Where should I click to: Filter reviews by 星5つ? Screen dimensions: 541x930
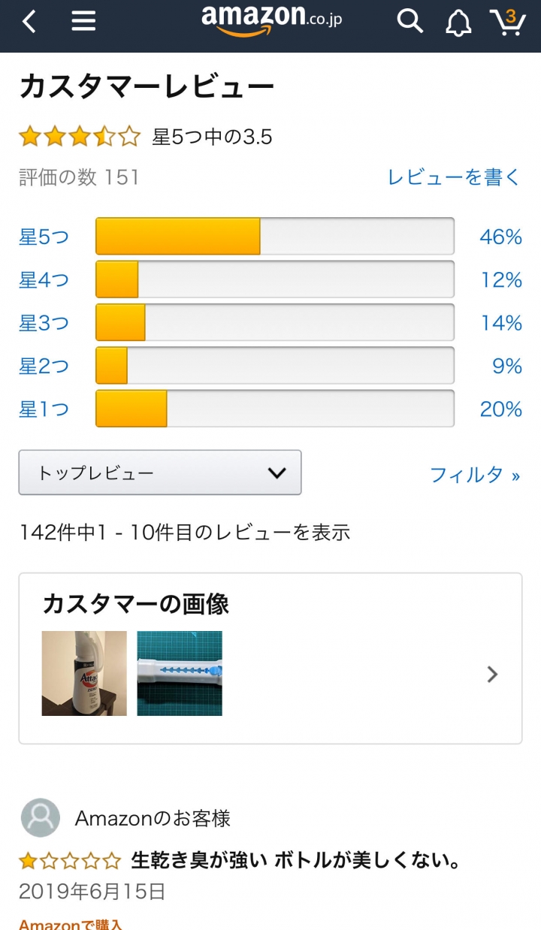coord(44,237)
